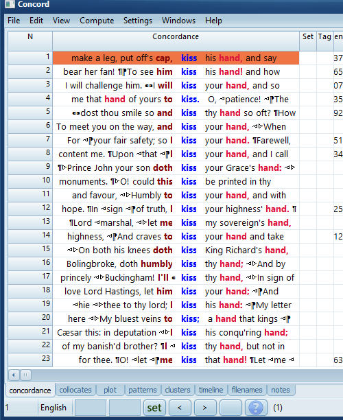Image resolution: width=343 pixels, height=420 pixels.
Task: Switch to the timeline tab
Action: [x=211, y=390]
